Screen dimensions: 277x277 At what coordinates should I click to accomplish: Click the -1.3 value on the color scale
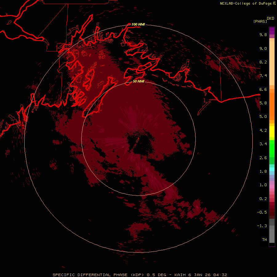262,226
